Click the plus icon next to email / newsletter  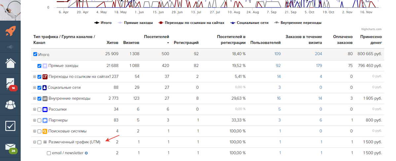[x=86, y=153]
